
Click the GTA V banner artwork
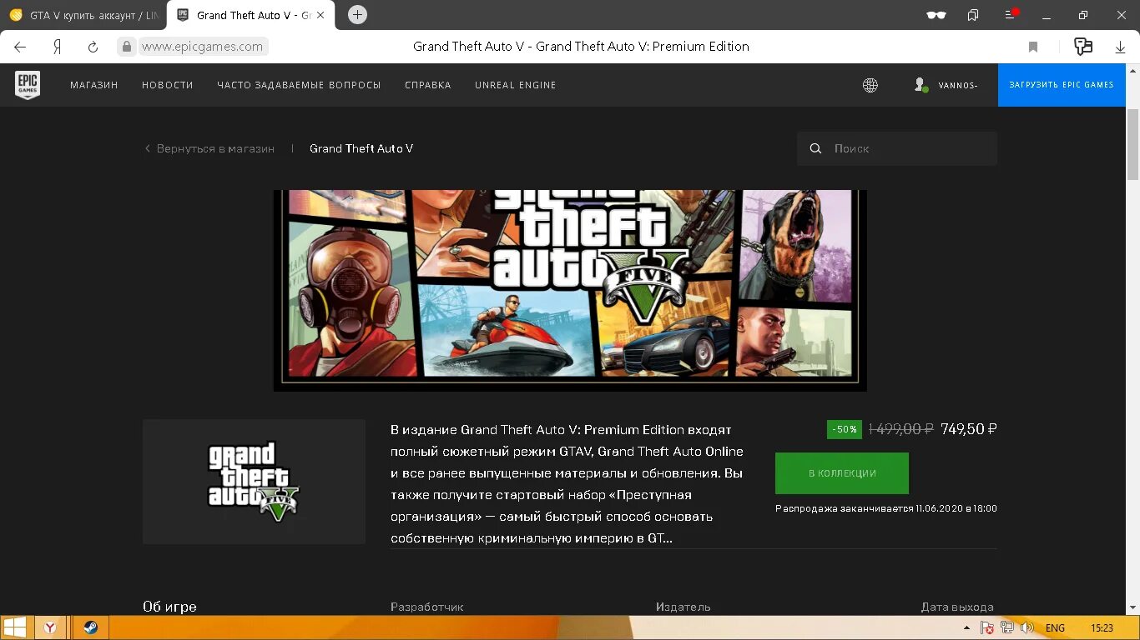[570, 290]
